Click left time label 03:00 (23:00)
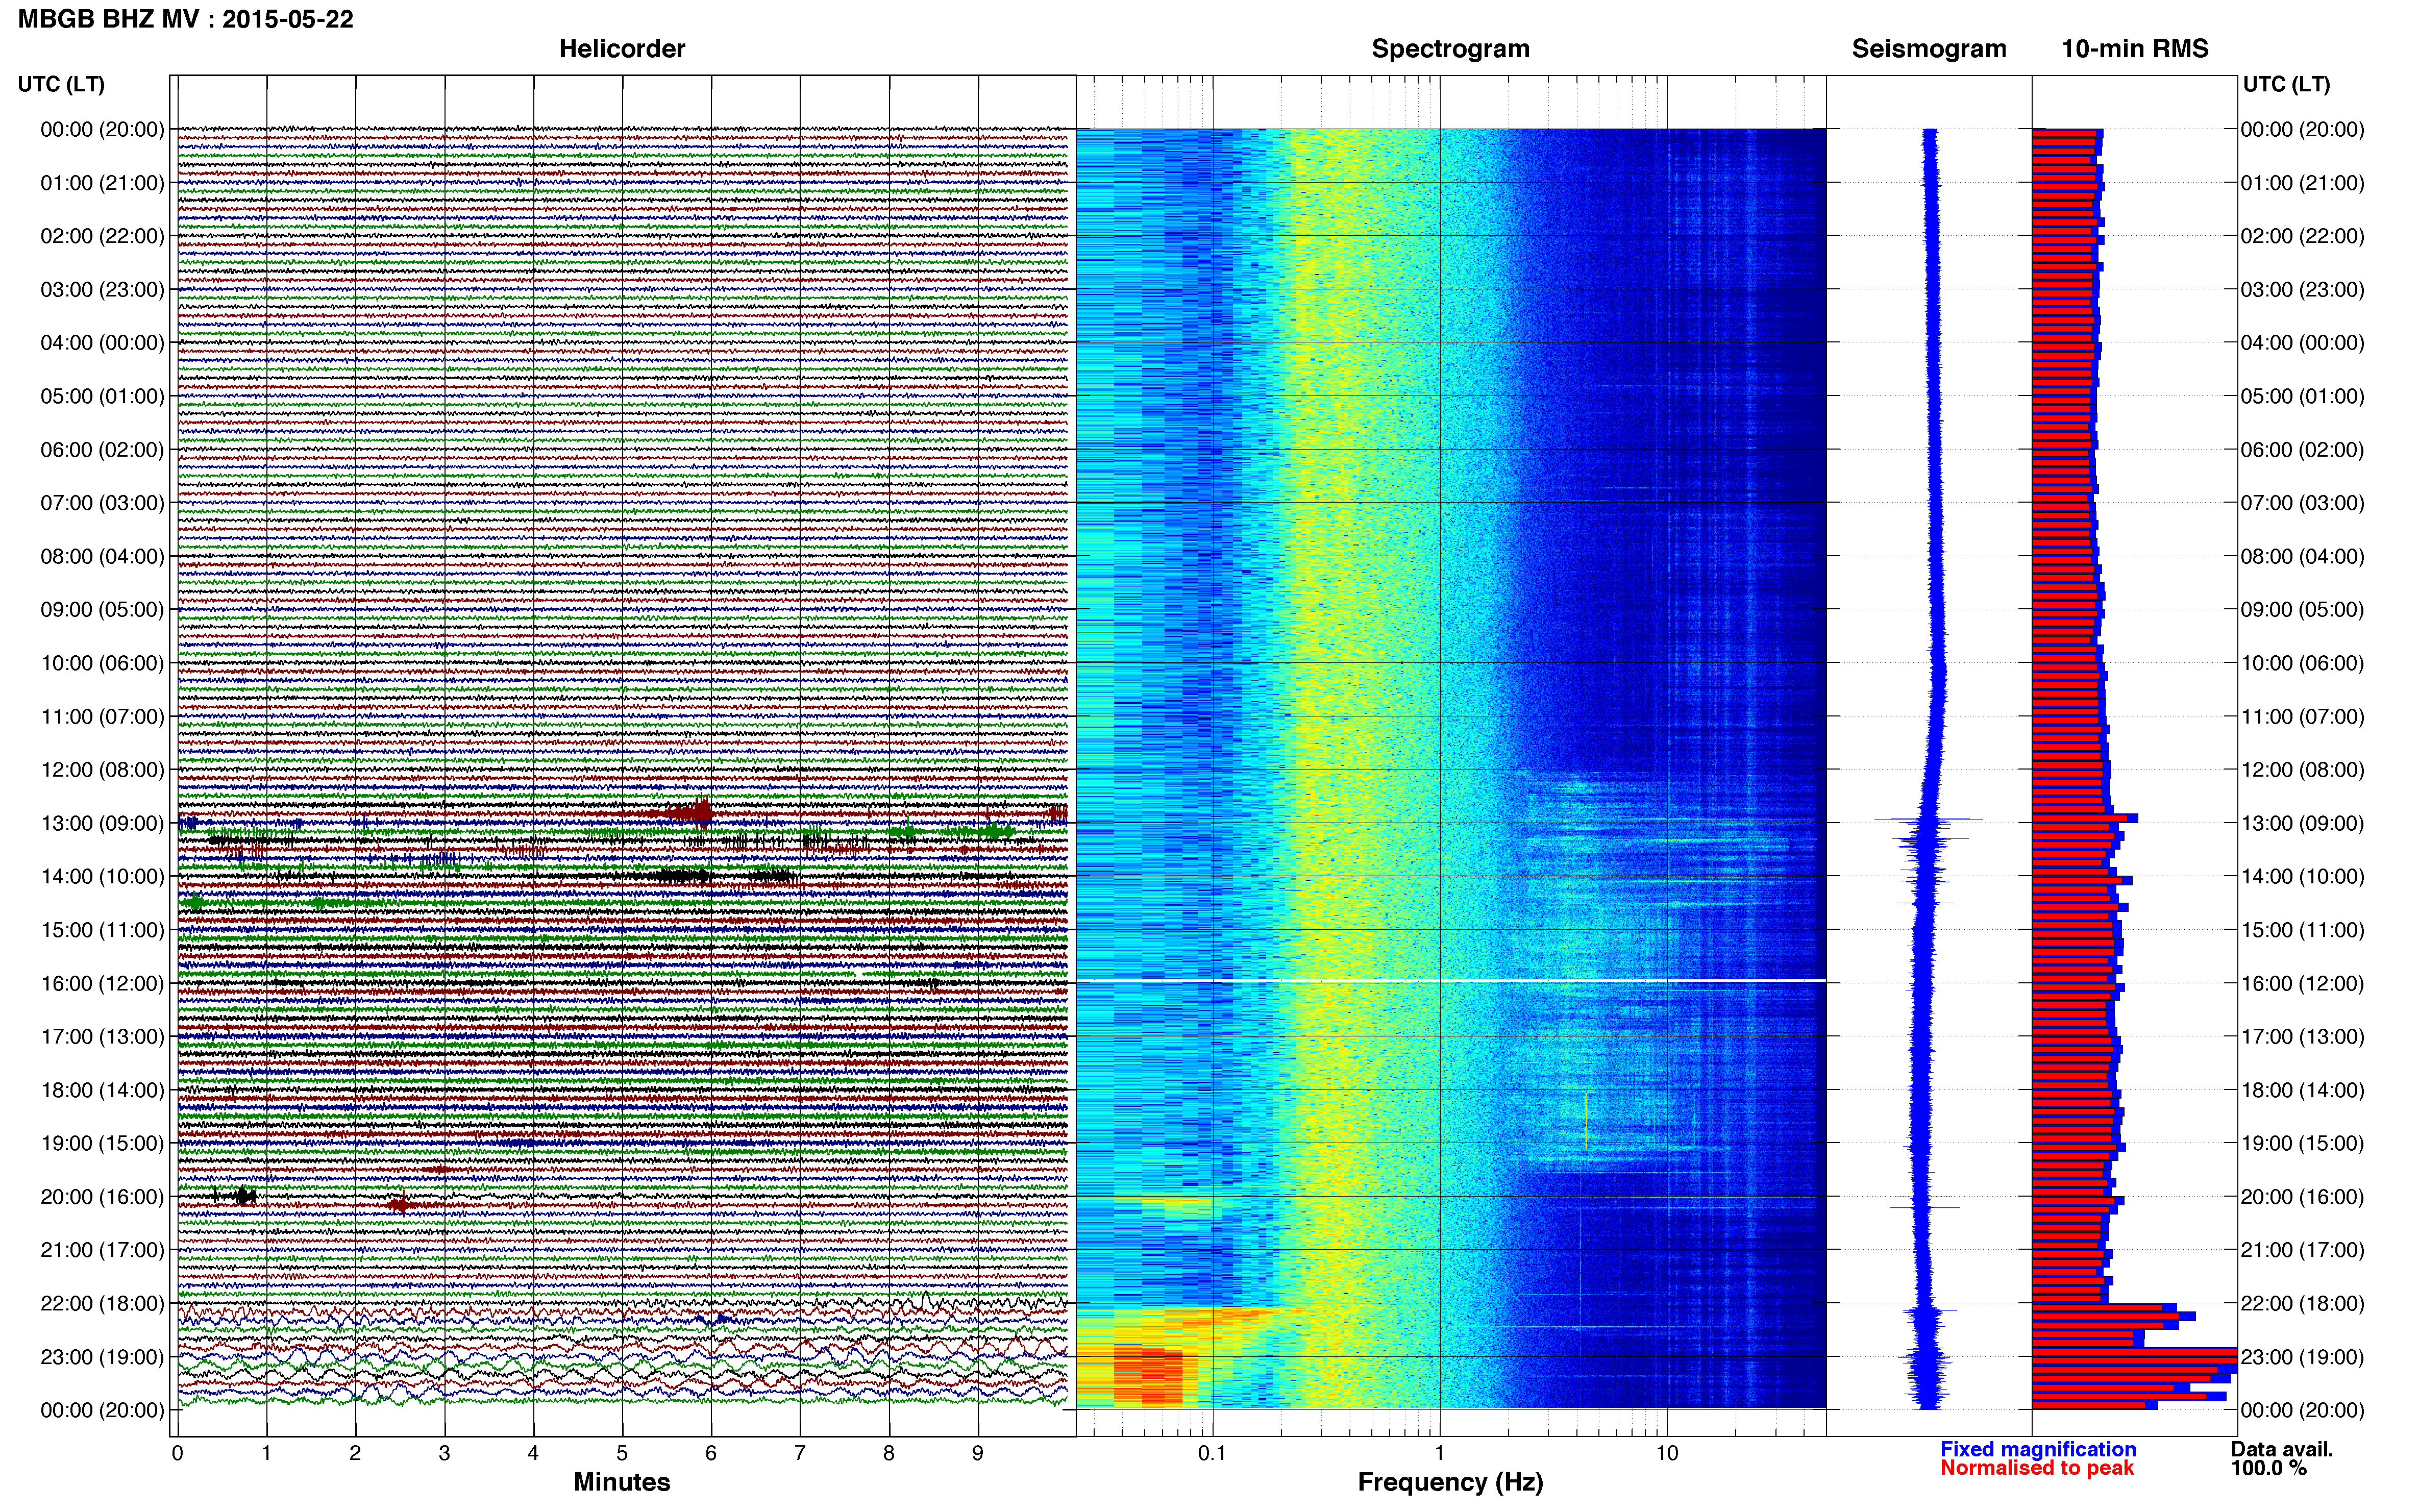This screenshot has height=1512, width=2419. point(102,290)
